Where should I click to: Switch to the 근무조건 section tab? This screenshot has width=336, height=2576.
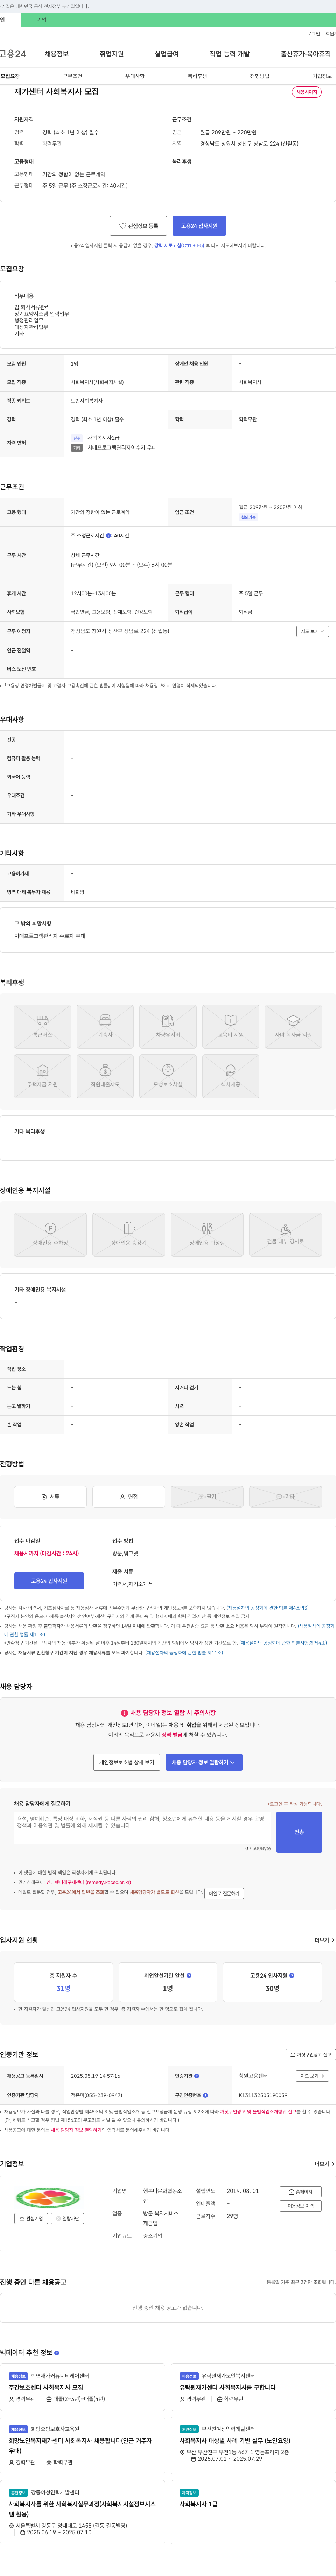pos(73,76)
